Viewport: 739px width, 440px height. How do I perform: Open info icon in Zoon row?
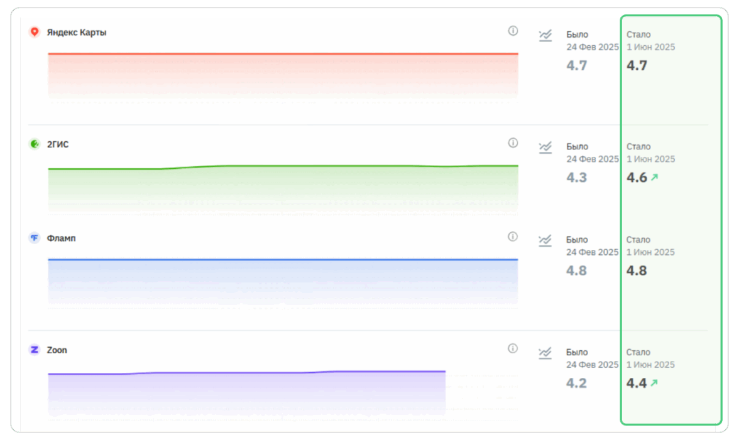513,348
